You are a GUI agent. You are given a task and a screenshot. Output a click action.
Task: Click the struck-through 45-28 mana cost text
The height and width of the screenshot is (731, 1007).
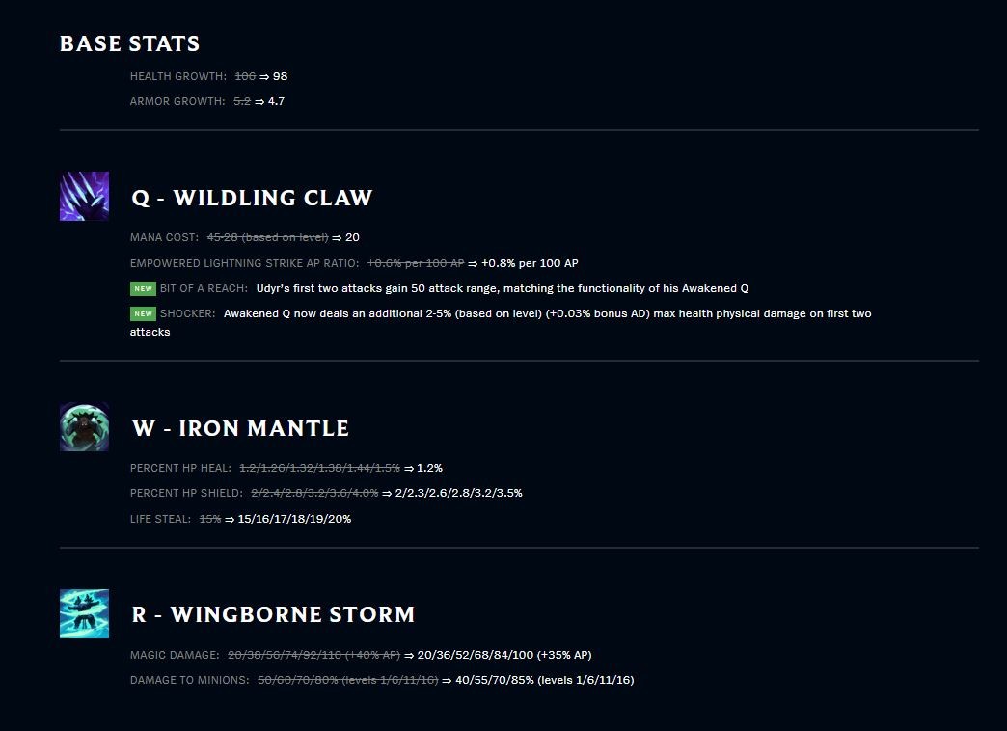267,237
